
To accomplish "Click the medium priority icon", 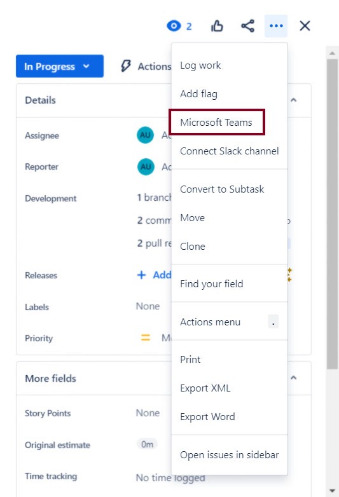I will tap(146, 337).
